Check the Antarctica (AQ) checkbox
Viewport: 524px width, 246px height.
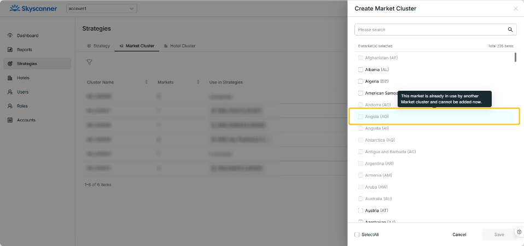[360, 140]
